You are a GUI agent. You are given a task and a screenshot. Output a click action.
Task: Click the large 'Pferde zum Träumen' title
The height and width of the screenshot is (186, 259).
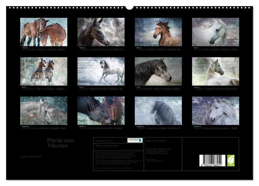click(x=60, y=143)
